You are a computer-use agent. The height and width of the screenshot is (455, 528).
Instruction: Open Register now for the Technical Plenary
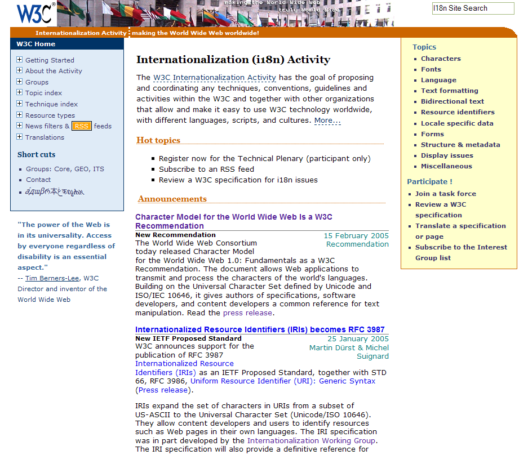[265, 158]
